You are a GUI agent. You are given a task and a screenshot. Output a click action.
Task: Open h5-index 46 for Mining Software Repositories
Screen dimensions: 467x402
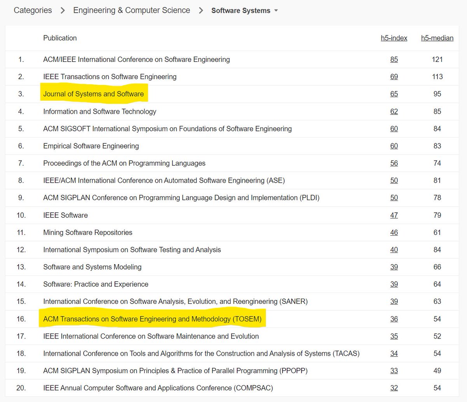pyautogui.click(x=394, y=233)
